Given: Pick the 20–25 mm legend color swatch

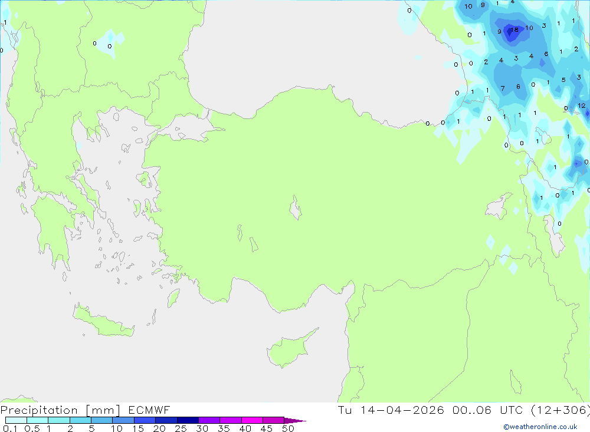Looking at the screenshot, I should tap(166, 420).
